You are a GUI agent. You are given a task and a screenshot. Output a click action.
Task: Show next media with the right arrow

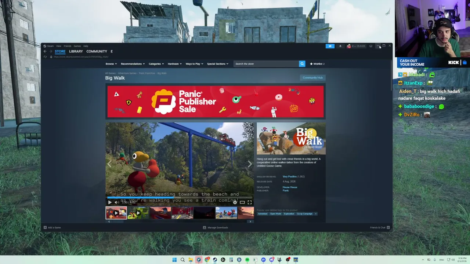(x=250, y=164)
